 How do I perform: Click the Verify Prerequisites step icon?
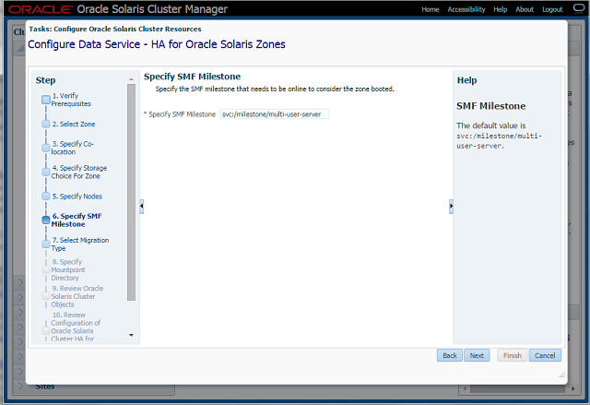[45, 98]
